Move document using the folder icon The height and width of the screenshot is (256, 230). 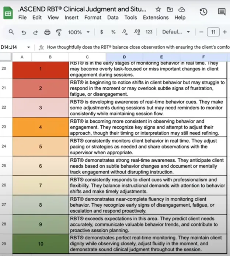point(170,9)
